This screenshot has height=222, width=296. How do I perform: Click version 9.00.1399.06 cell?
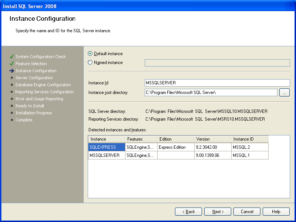[213, 155]
